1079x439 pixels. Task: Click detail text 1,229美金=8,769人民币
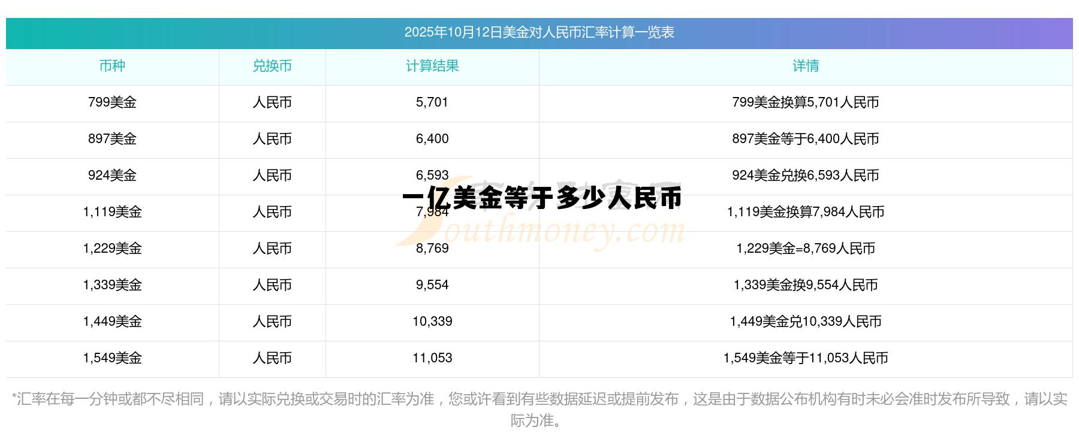(x=806, y=249)
